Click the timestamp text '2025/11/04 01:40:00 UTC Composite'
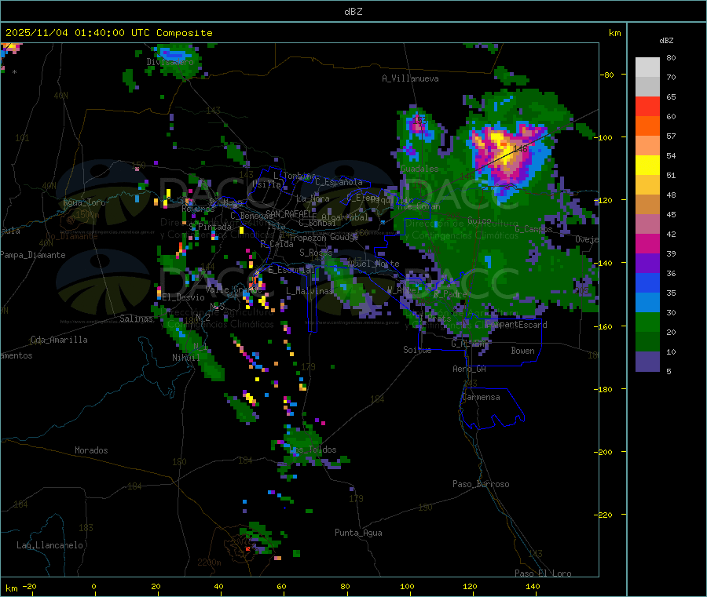 pos(108,33)
